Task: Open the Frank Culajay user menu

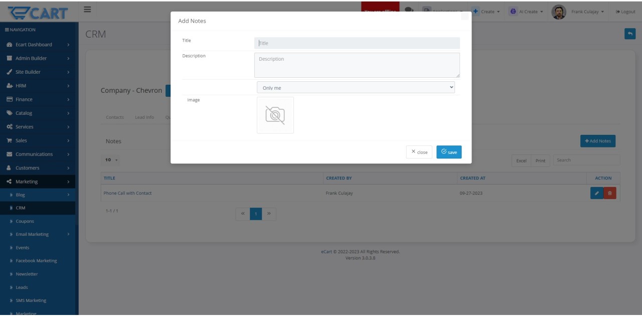Action: point(578,12)
